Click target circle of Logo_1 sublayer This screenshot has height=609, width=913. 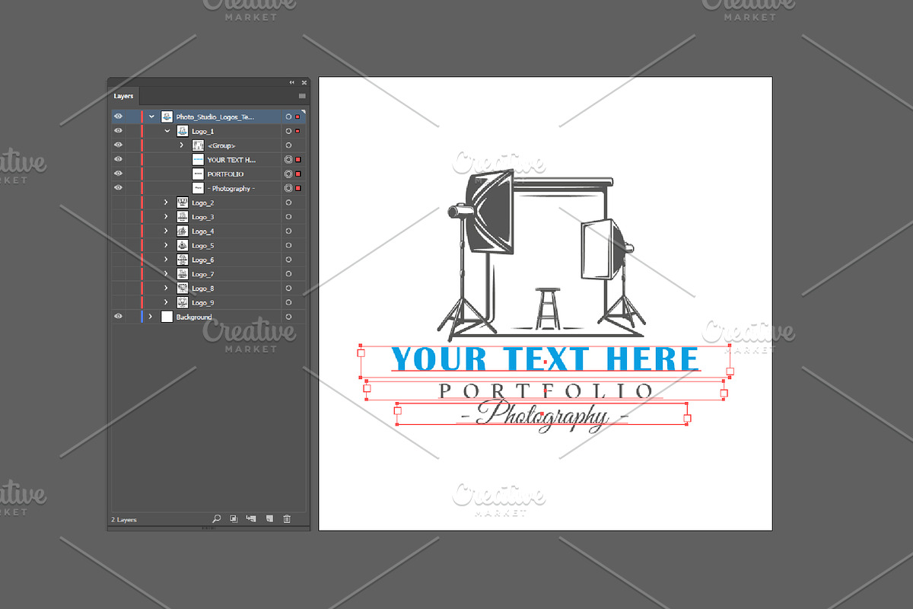click(x=288, y=131)
